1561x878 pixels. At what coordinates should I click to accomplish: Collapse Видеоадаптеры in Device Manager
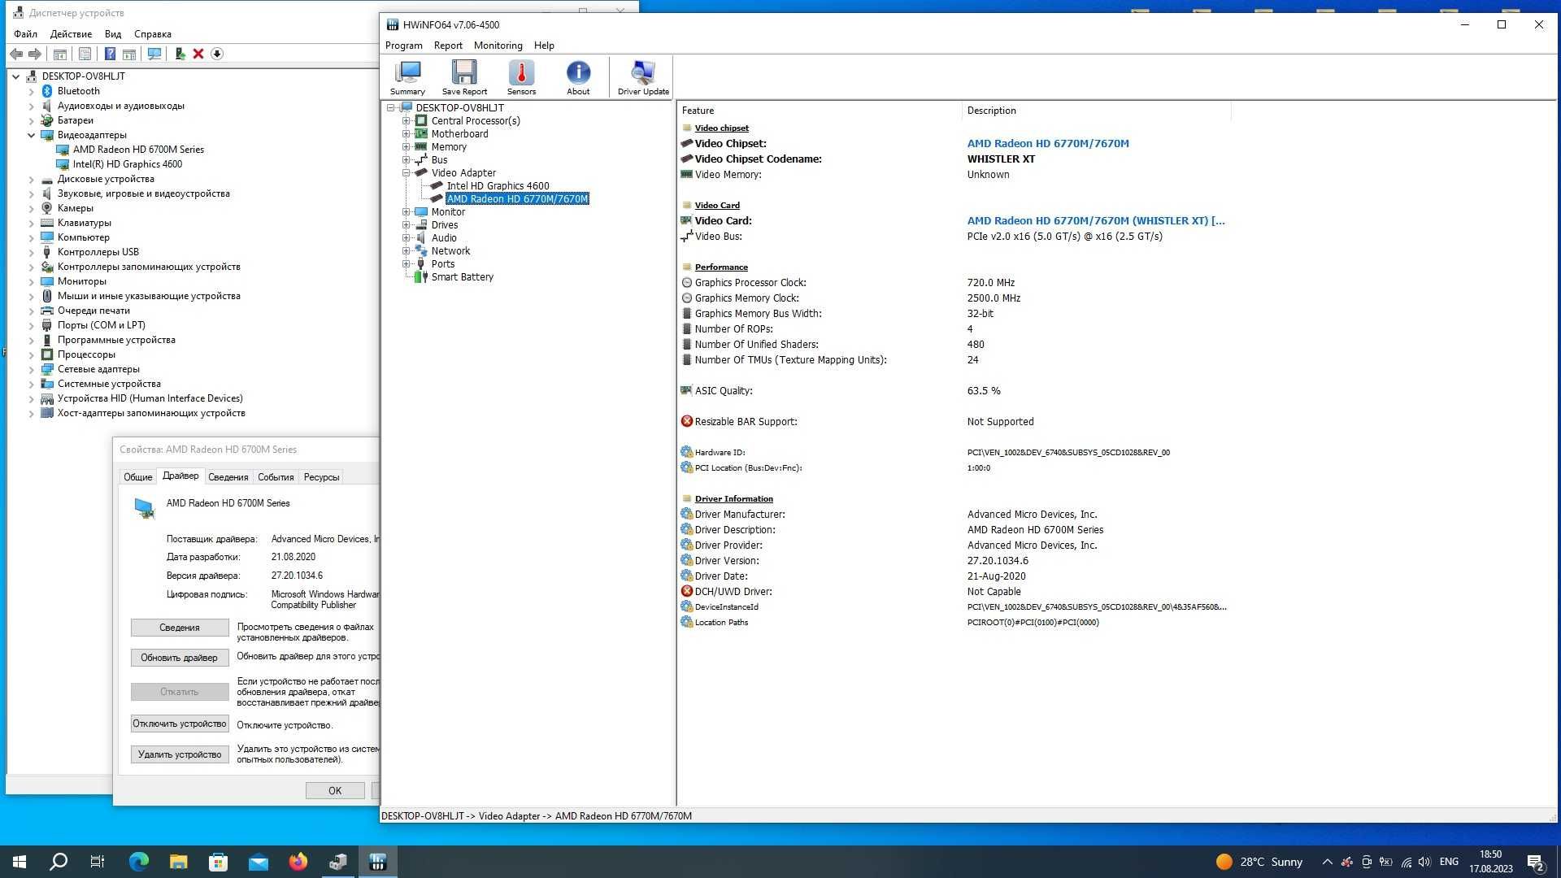(31, 135)
